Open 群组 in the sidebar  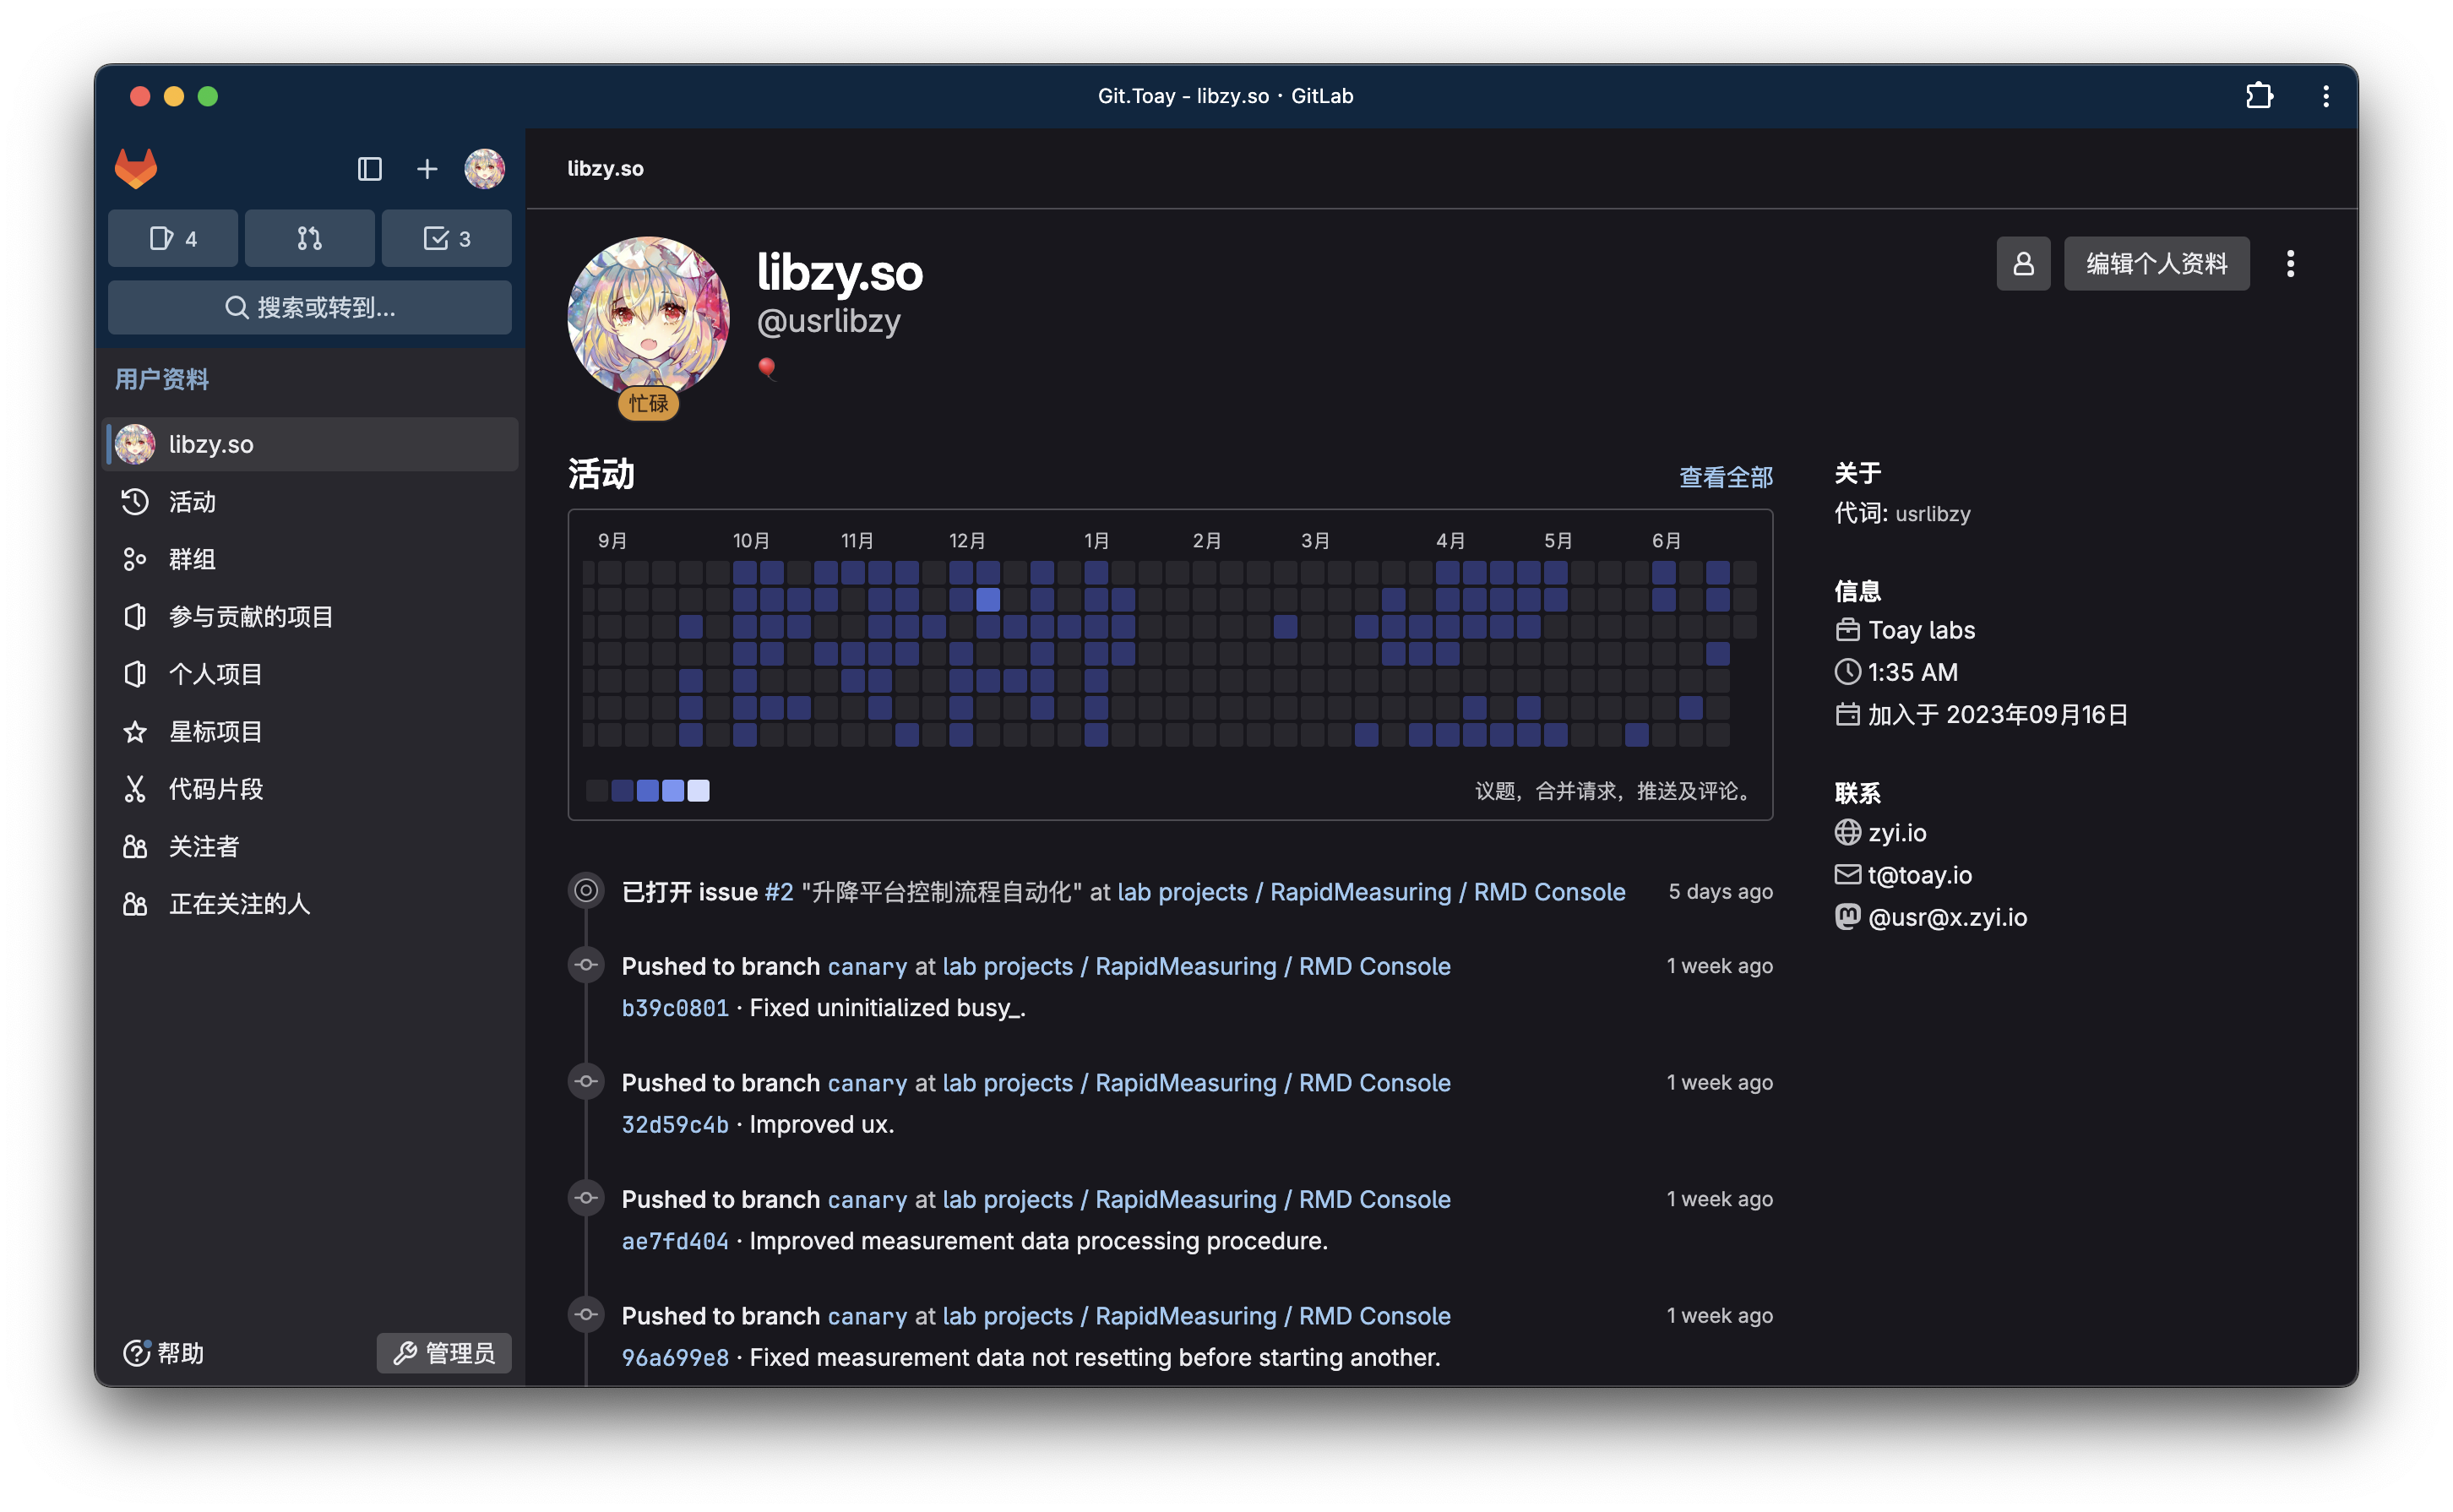point(192,559)
